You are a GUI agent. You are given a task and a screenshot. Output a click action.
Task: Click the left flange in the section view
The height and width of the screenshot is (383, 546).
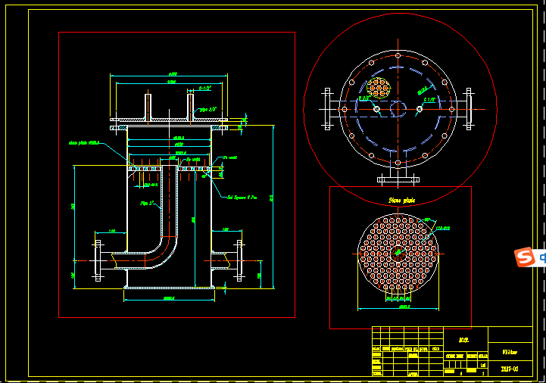[98, 260]
